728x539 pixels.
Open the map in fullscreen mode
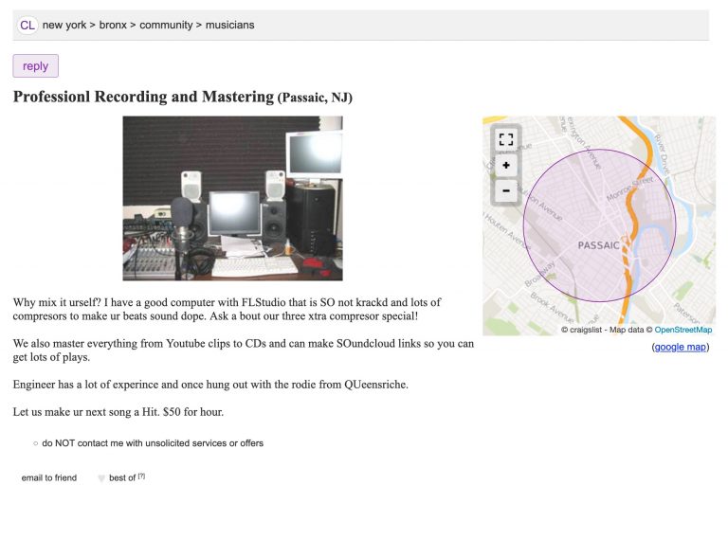pos(506,139)
